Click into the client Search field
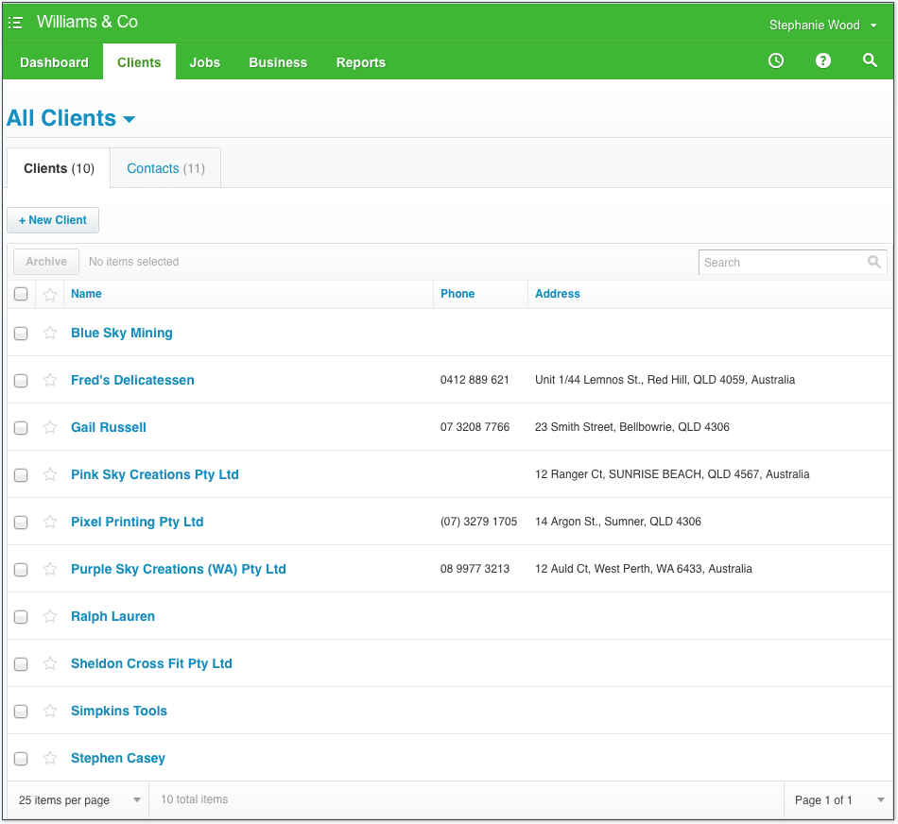The image size is (898, 824). pyautogui.click(x=784, y=263)
